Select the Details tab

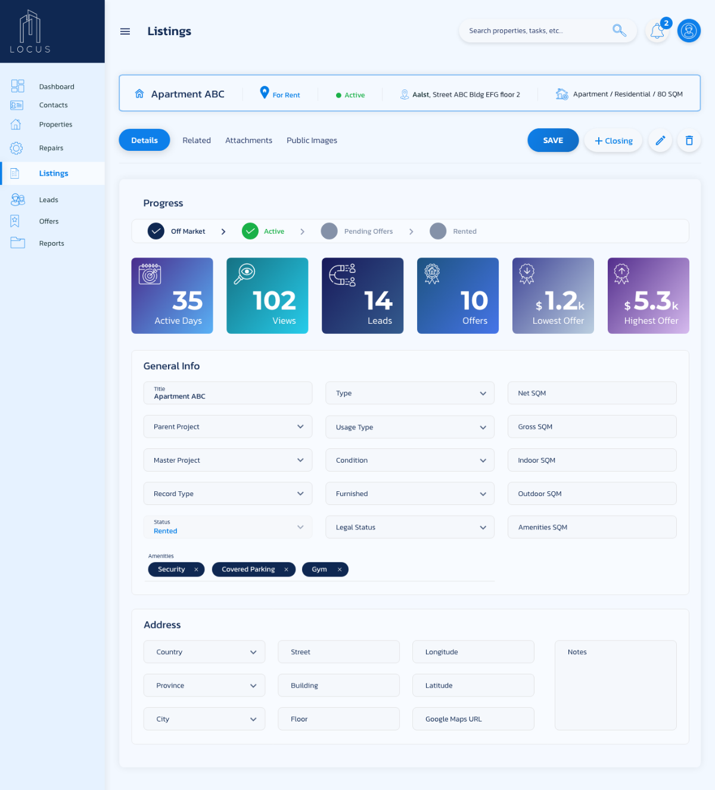(144, 141)
